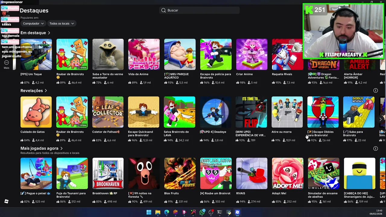Expand the Revelações section

34,90
